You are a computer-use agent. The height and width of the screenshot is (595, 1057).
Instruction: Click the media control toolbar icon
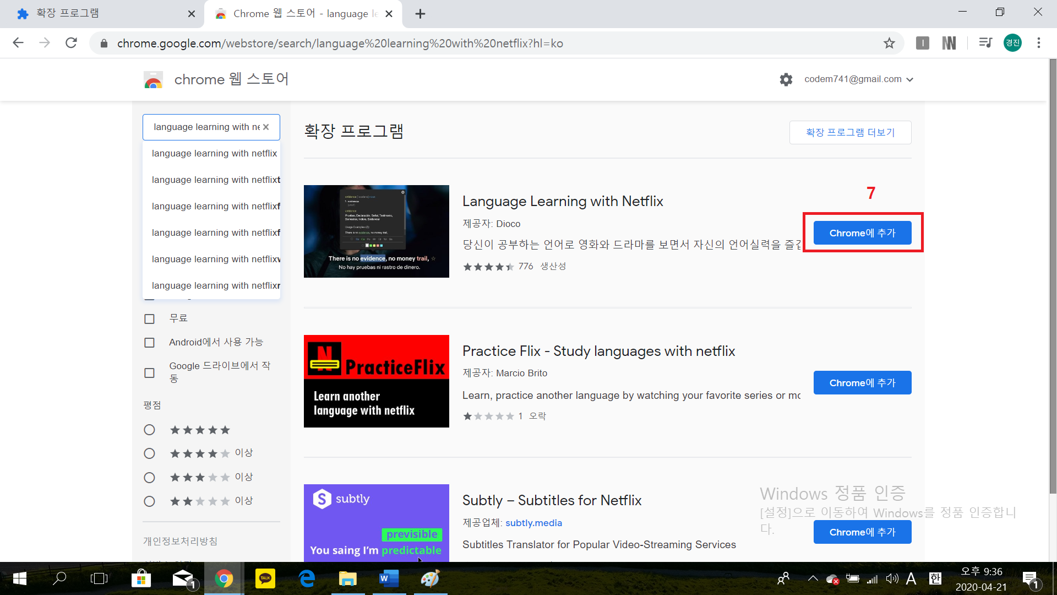coord(985,43)
